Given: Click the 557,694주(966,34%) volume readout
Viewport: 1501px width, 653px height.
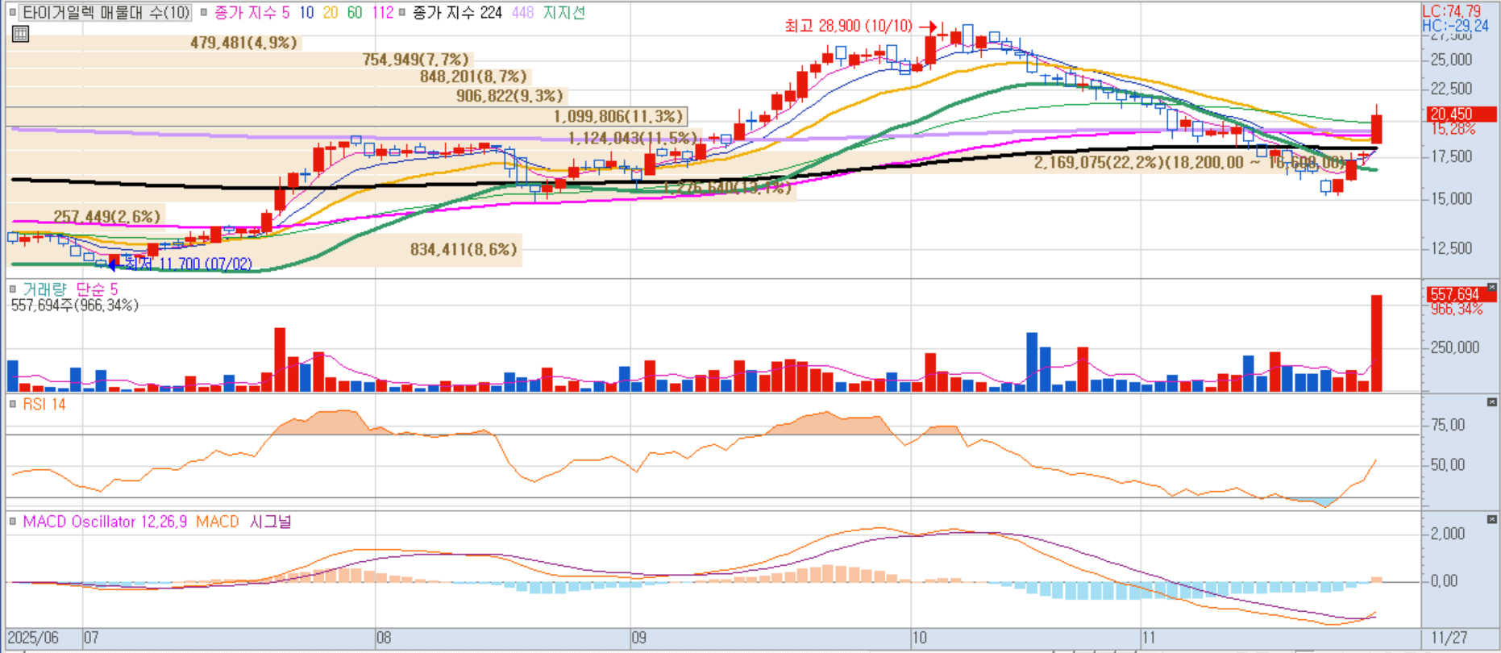Looking at the screenshot, I should [x=74, y=306].
